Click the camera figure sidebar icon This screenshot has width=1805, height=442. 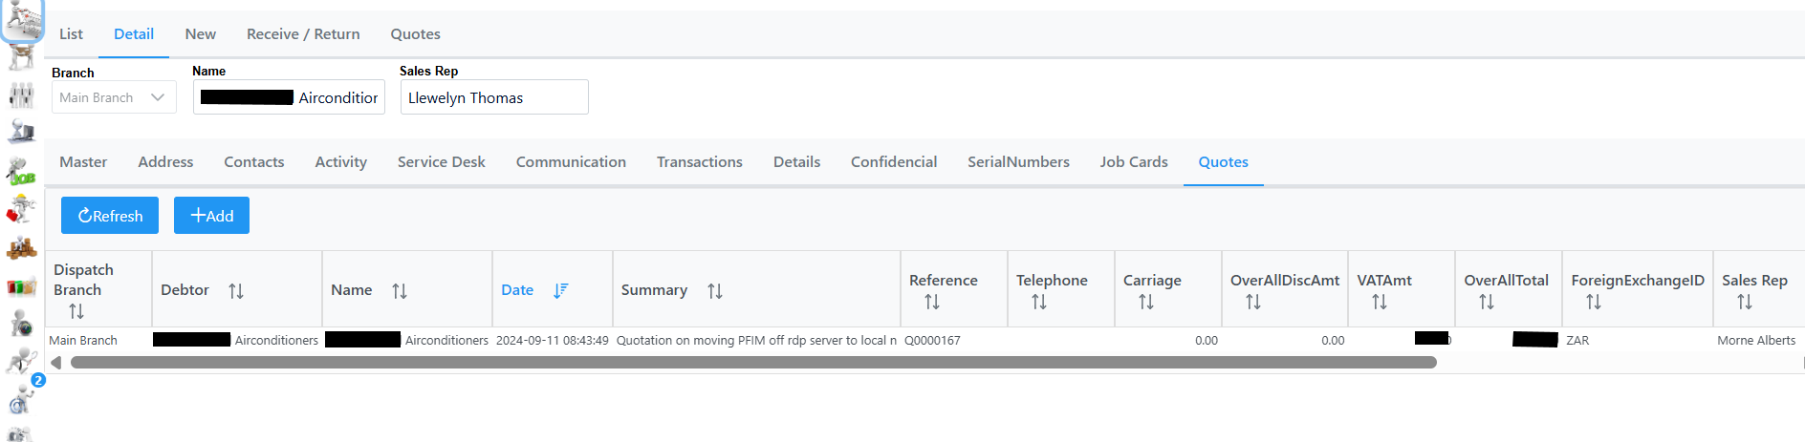pos(21,324)
